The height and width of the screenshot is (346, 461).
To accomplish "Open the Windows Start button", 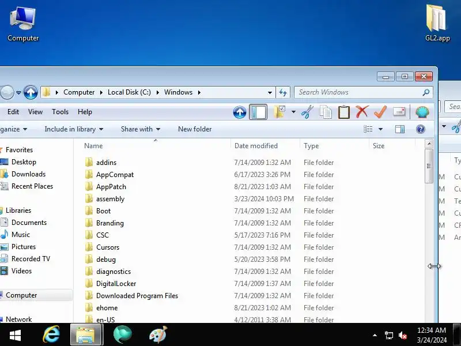I will (x=15, y=335).
